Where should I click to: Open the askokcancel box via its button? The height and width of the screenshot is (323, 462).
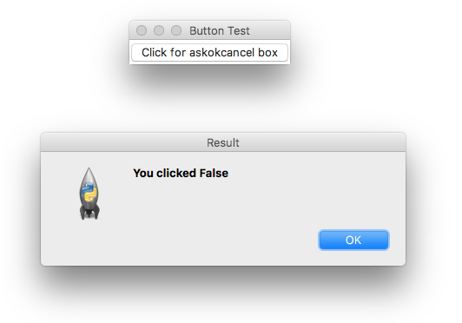pyautogui.click(x=209, y=53)
